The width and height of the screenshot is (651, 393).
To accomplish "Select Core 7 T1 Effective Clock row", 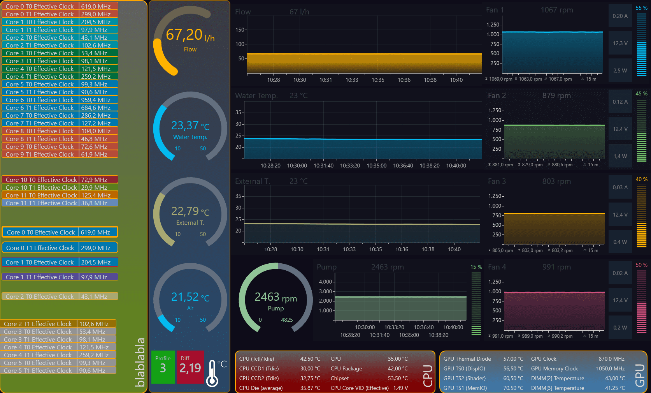I will coord(60,123).
